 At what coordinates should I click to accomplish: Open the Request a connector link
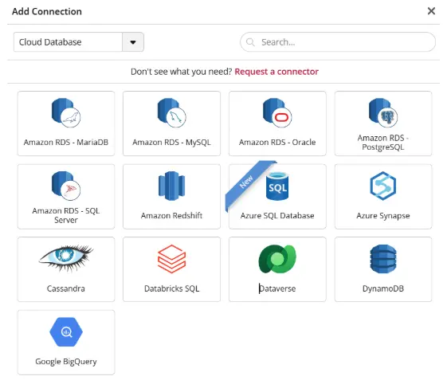coord(276,72)
